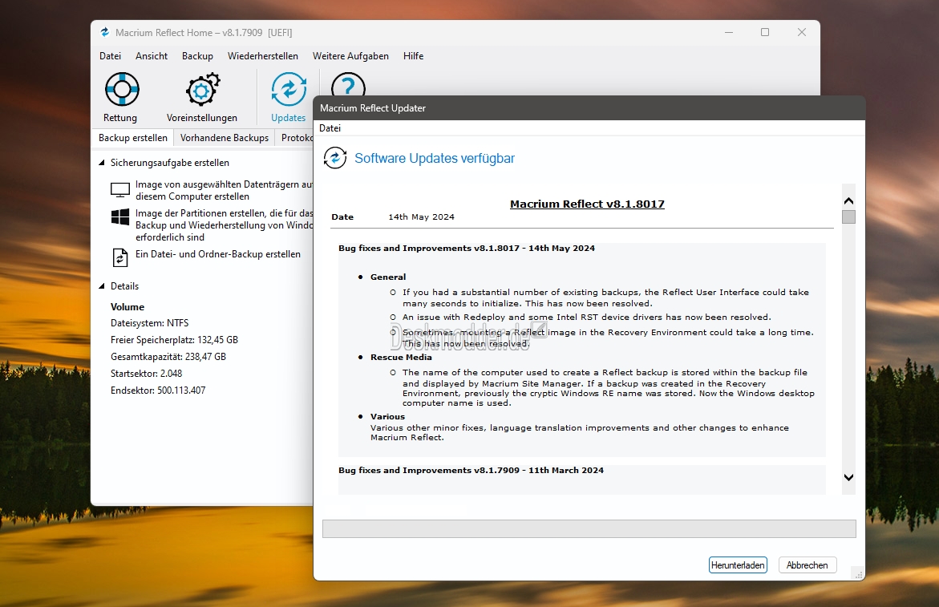Image resolution: width=939 pixels, height=607 pixels.
Task: Switch to the Vorhandene Backups tab
Action: pos(225,138)
